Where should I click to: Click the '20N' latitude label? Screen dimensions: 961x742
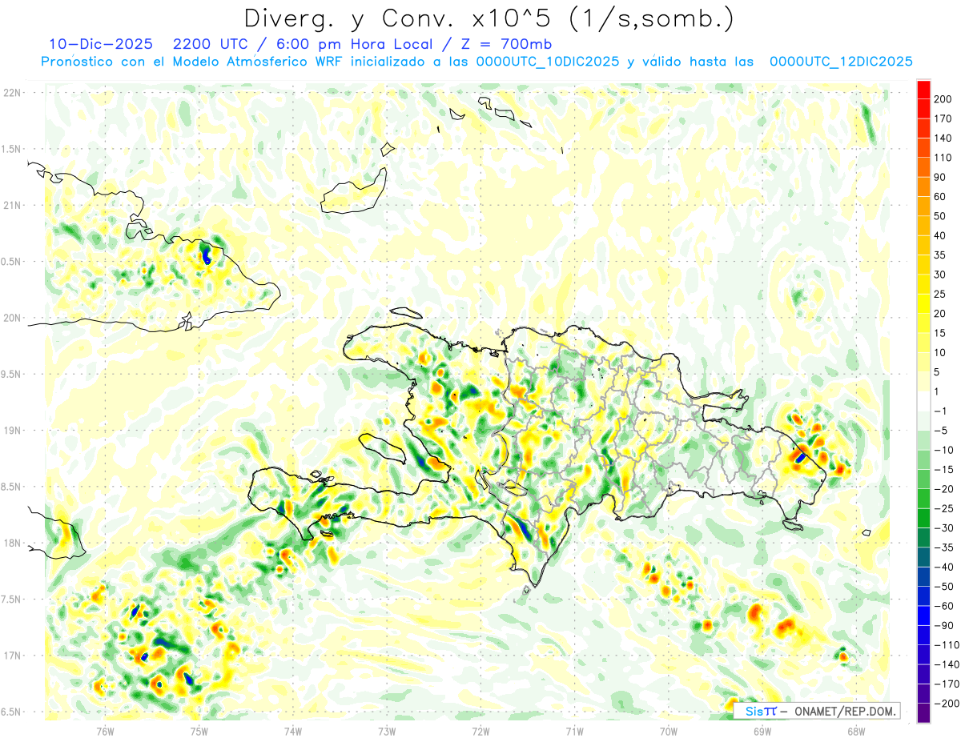[x=11, y=318]
